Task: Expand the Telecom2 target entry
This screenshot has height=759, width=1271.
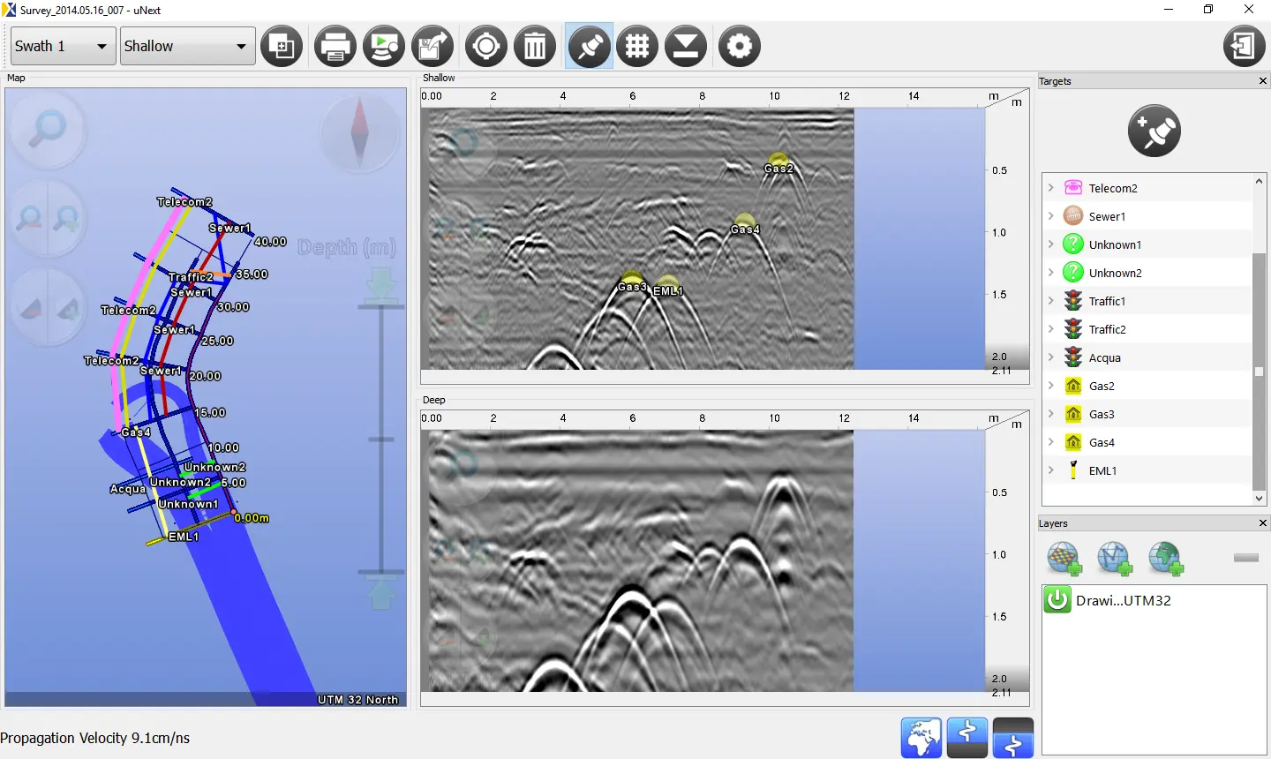Action: [x=1050, y=188]
